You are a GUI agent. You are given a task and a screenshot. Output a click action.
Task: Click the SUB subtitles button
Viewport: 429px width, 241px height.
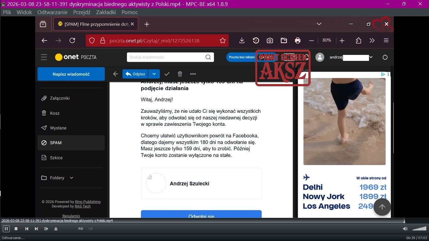tap(90, 229)
